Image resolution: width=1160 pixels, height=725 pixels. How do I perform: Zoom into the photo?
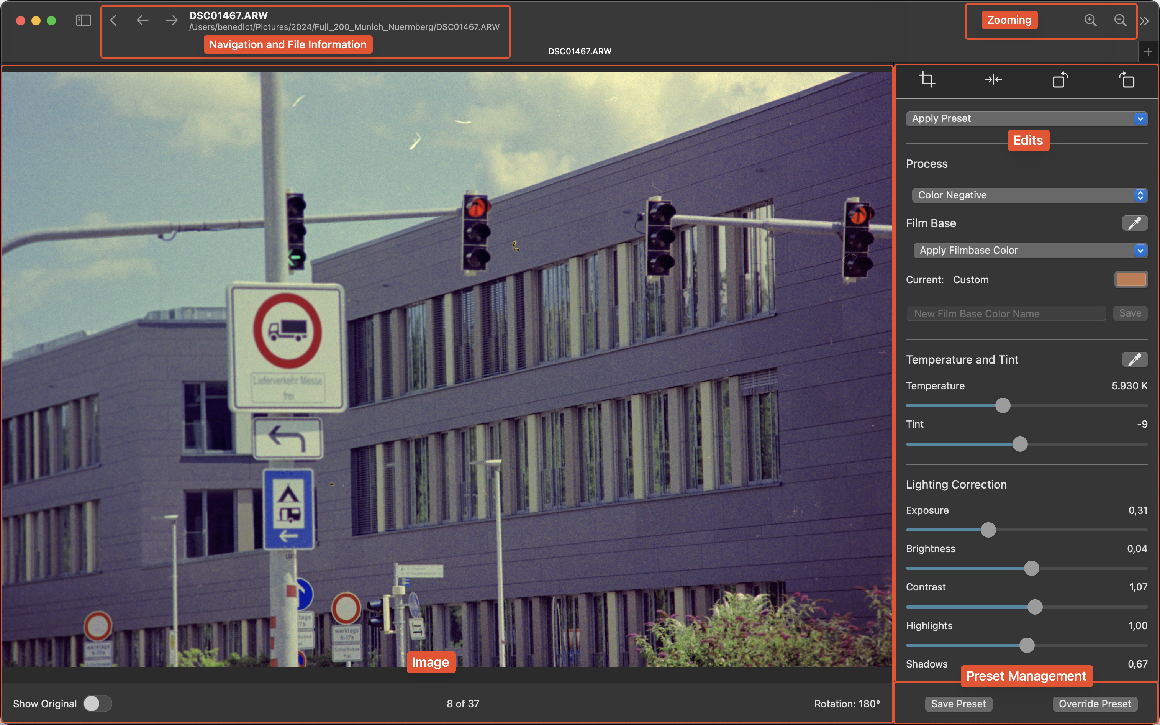(1090, 20)
